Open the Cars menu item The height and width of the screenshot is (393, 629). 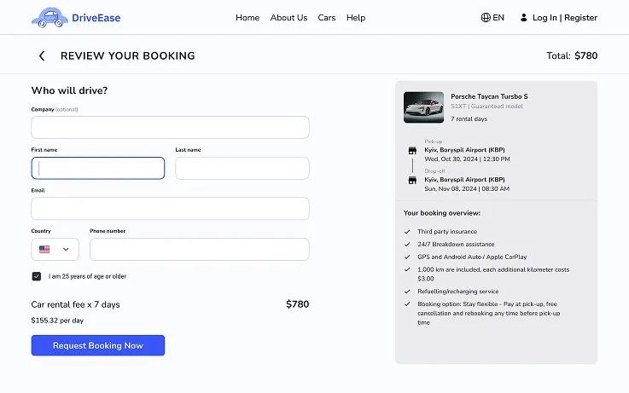327,17
